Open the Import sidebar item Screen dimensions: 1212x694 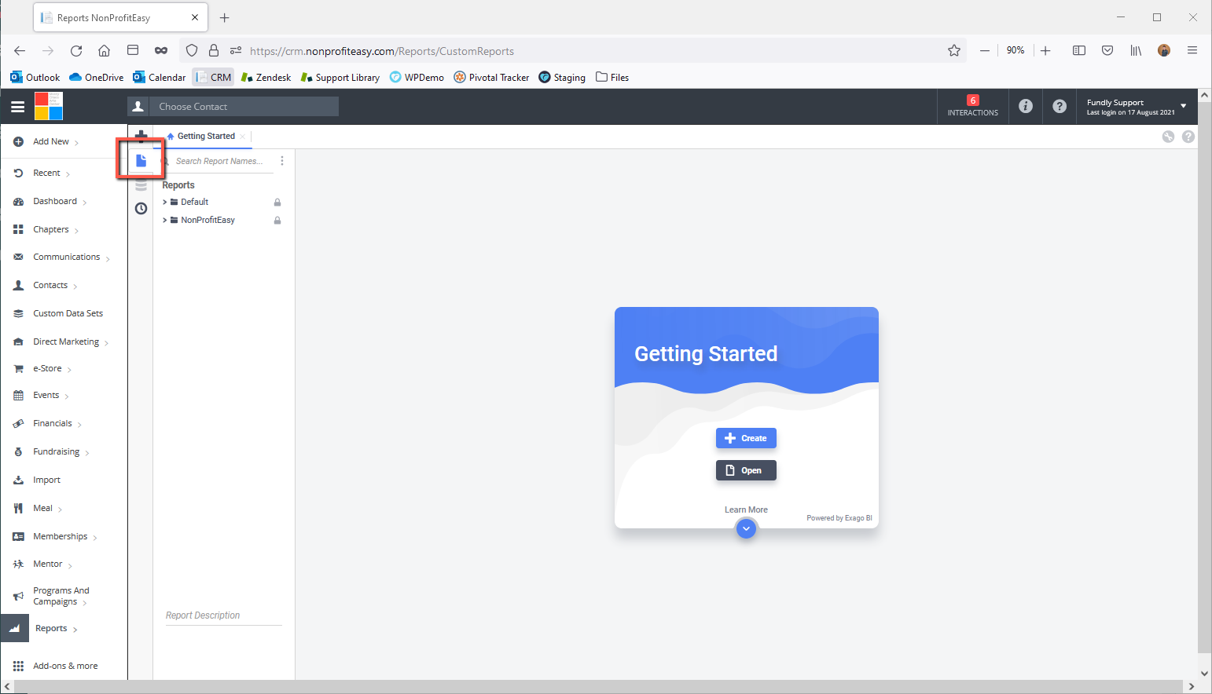(46, 480)
